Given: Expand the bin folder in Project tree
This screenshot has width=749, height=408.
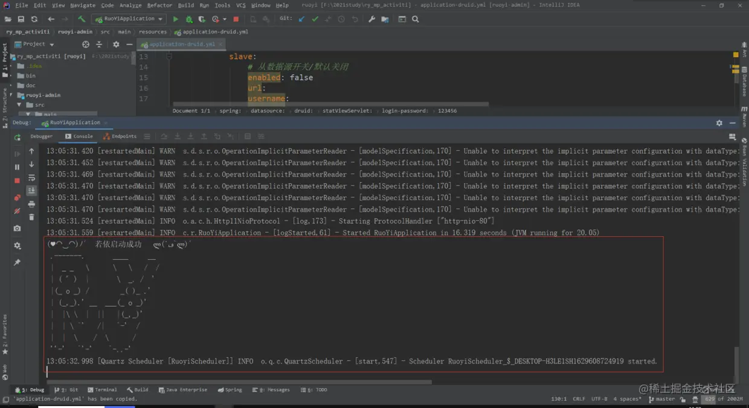Looking at the screenshot, I should coord(11,76).
